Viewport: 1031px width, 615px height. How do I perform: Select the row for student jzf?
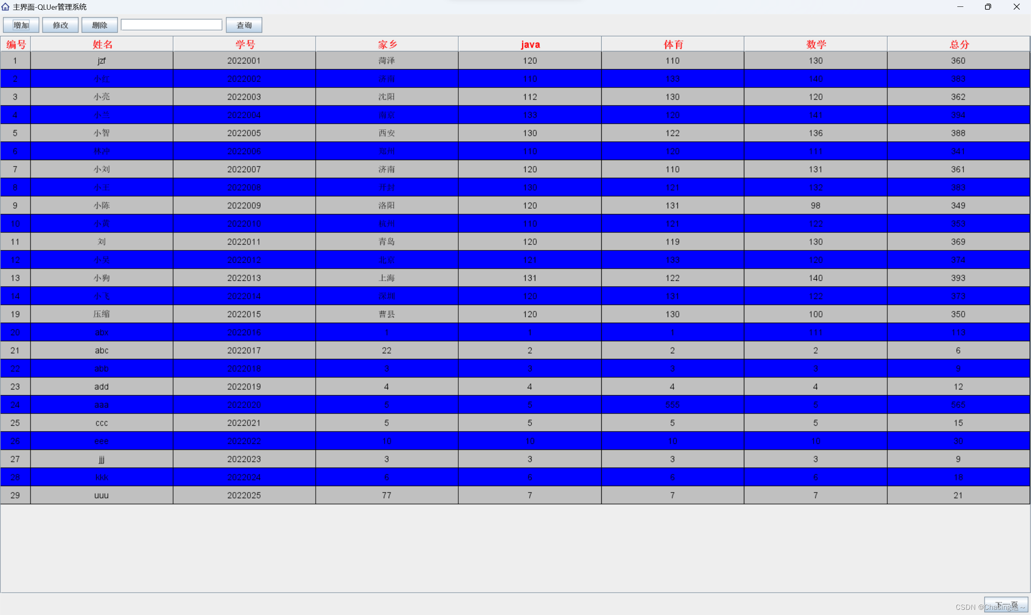(101, 60)
